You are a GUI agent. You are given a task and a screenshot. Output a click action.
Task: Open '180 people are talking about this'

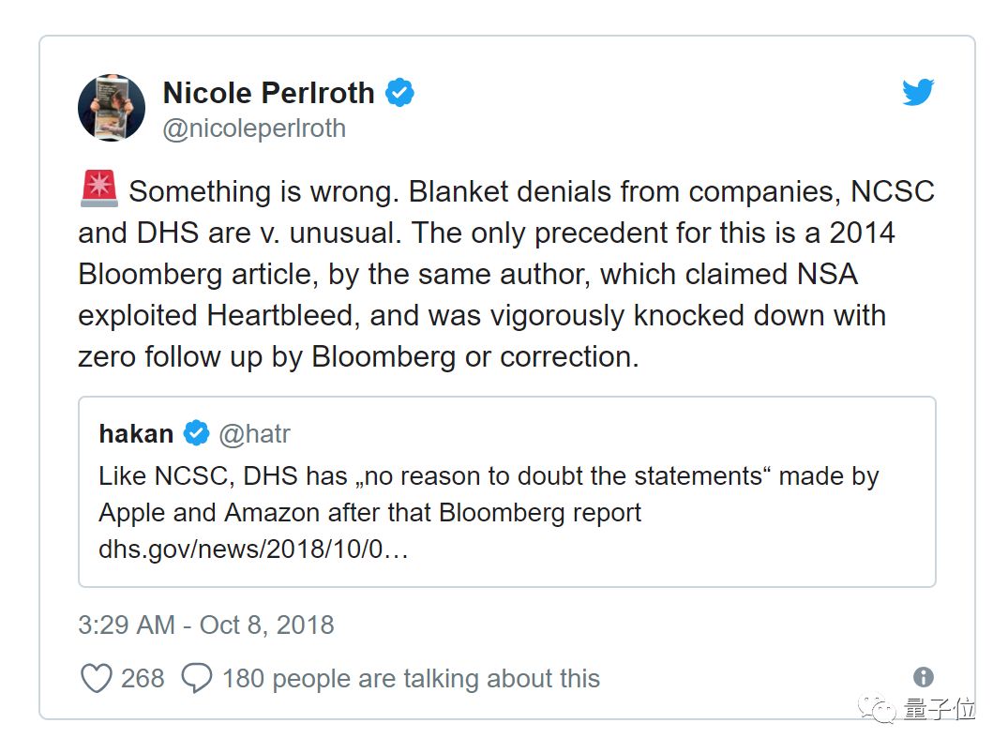pos(411,678)
